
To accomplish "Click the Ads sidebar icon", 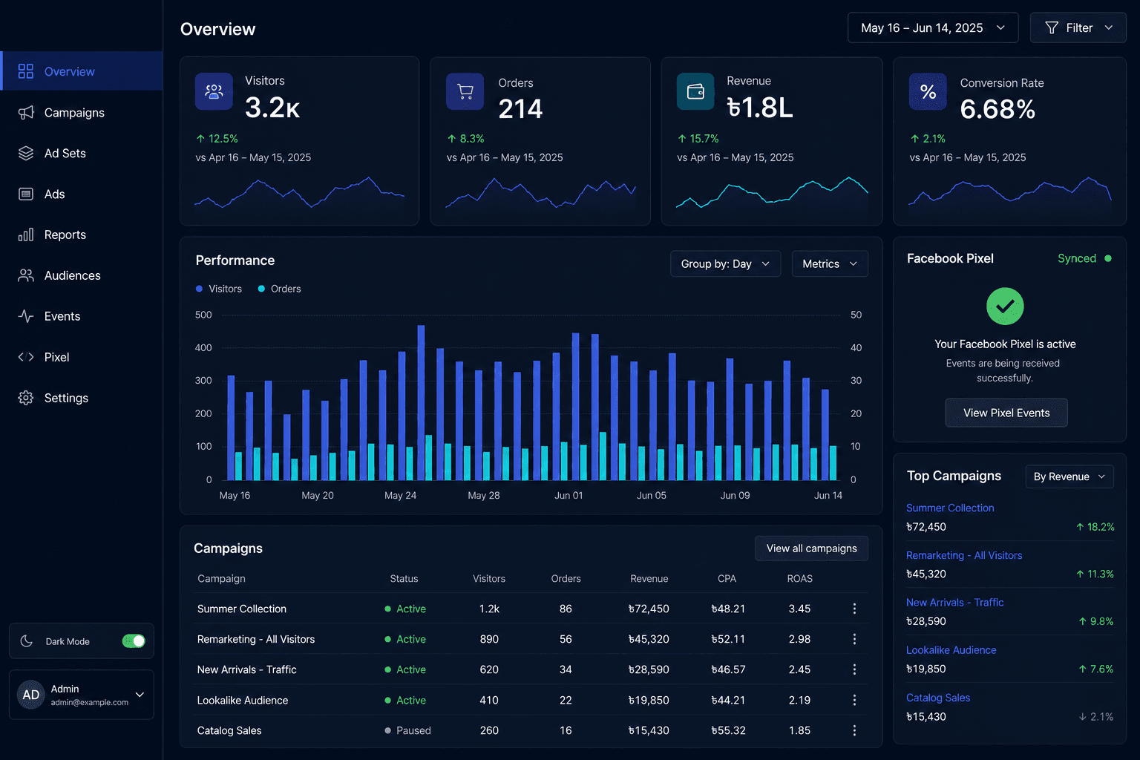I will [26, 194].
